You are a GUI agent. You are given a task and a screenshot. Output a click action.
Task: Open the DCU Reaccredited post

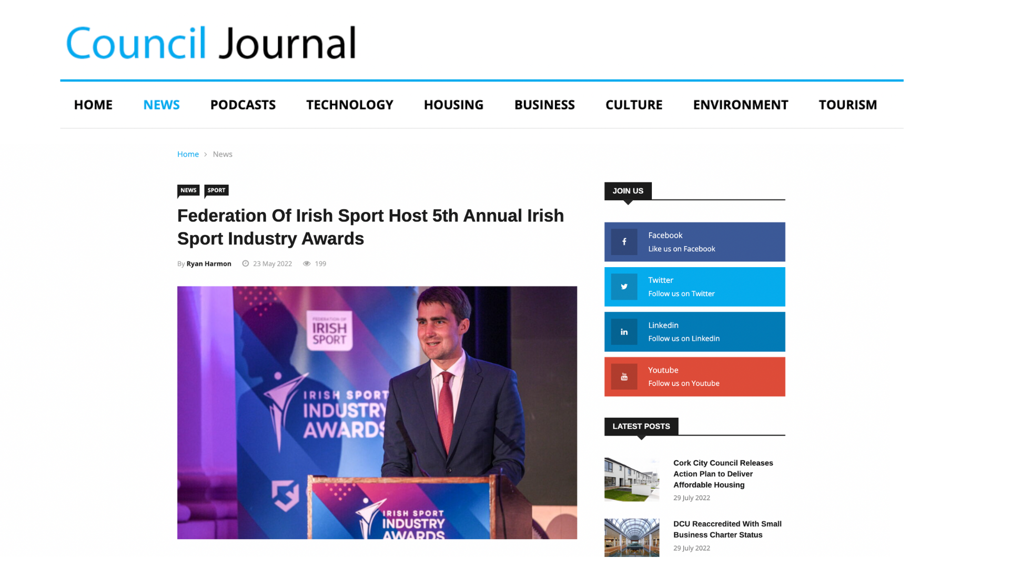tap(728, 529)
